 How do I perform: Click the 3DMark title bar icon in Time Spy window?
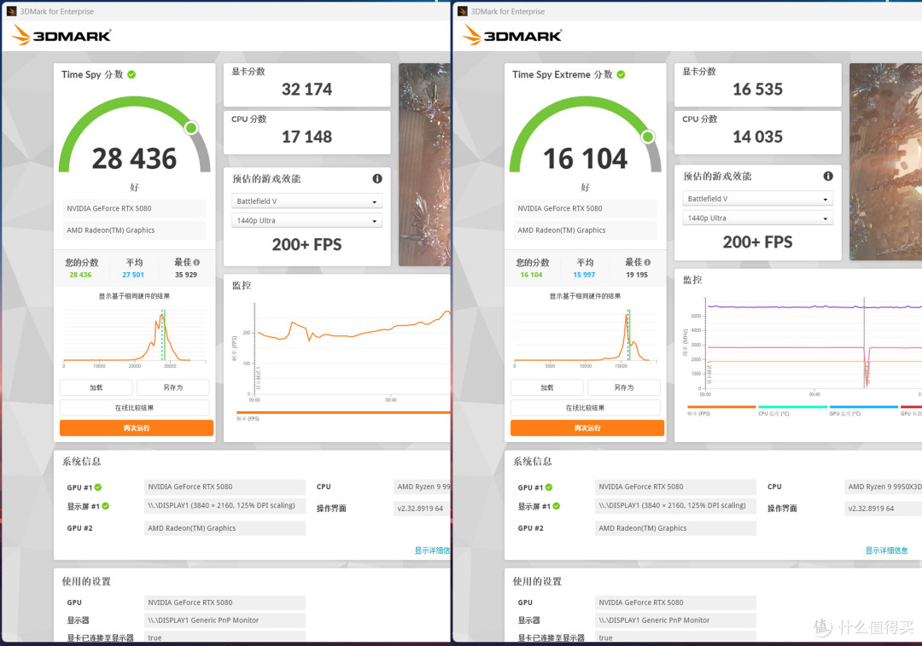point(11,11)
